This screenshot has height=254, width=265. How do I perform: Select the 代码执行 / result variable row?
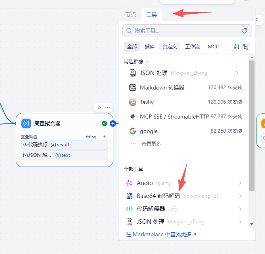click(65, 145)
